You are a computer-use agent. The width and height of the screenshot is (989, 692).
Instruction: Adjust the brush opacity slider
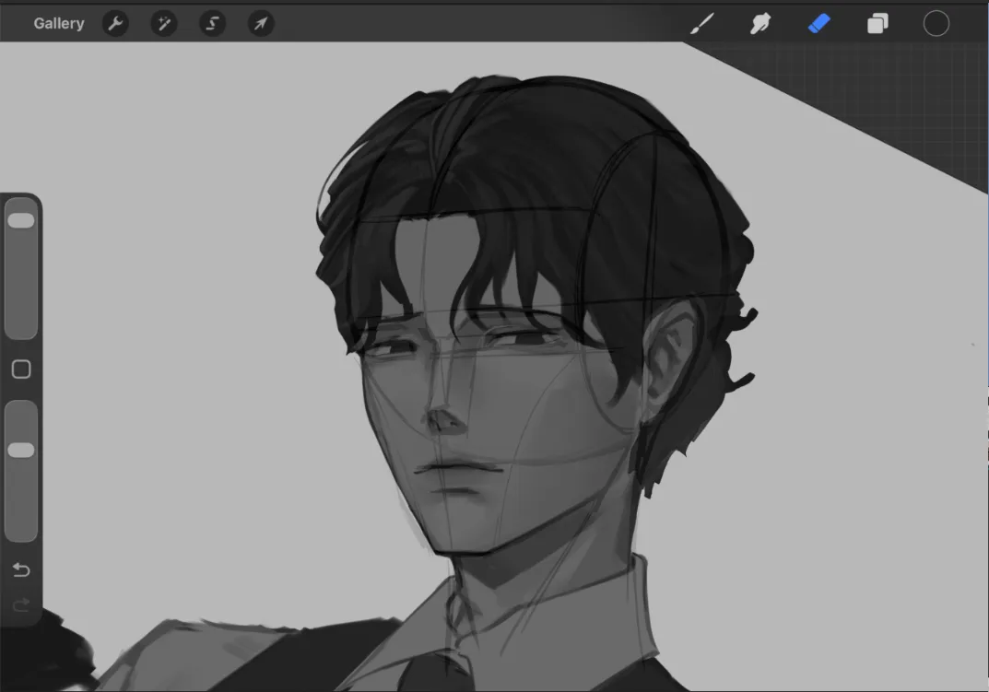pyautogui.click(x=21, y=471)
